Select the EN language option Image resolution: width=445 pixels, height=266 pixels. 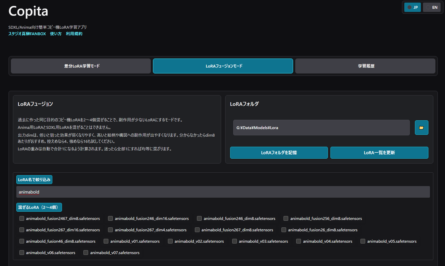click(432, 7)
